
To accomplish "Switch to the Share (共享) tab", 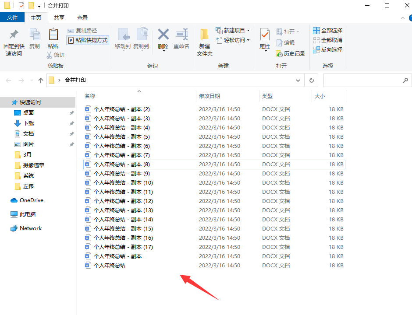I will [59, 18].
